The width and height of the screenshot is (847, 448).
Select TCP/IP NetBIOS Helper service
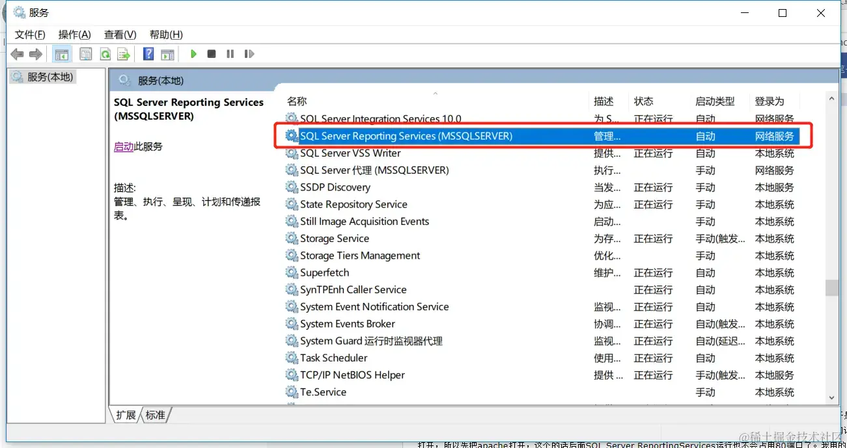point(542,375)
